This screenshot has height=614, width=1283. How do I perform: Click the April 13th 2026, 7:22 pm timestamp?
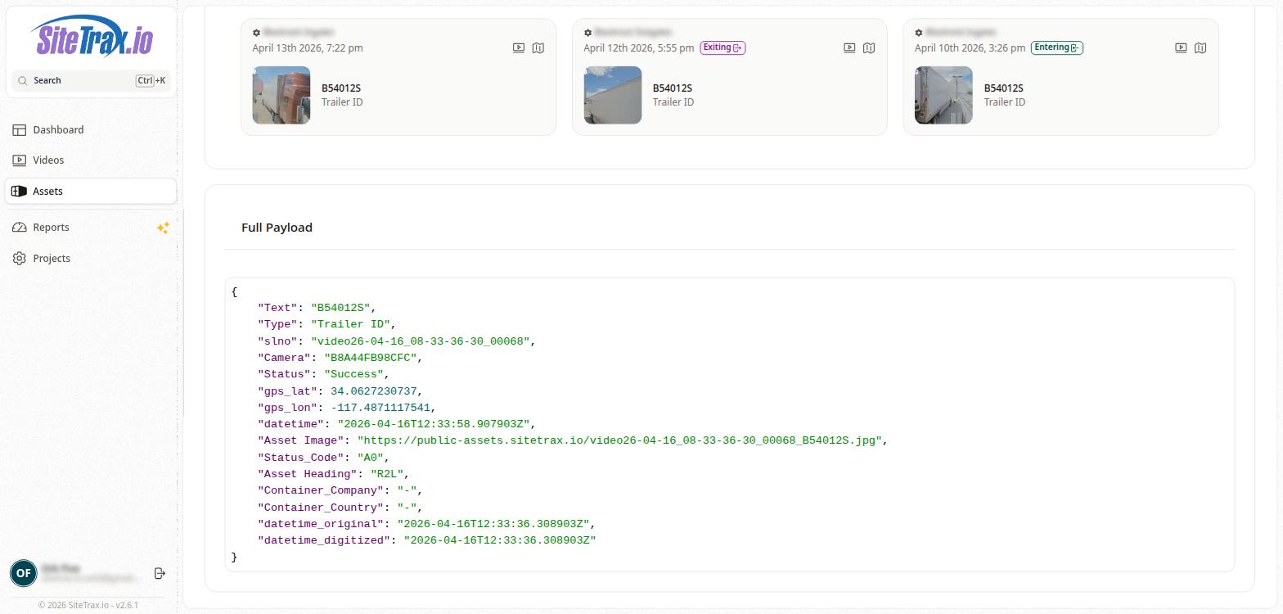tap(308, 47)
